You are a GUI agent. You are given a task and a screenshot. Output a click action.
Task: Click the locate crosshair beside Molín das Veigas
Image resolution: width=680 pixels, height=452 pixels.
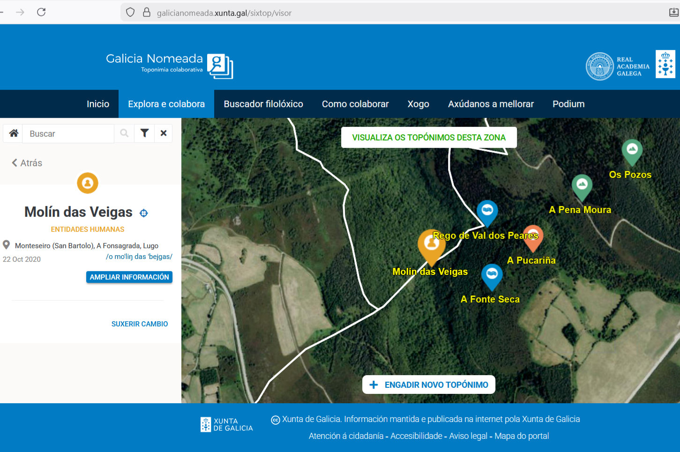tap(144, 213)
